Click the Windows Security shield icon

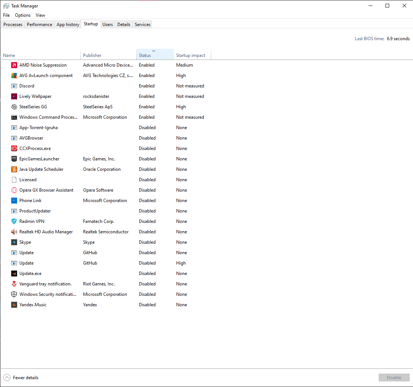tap(14, 294)
